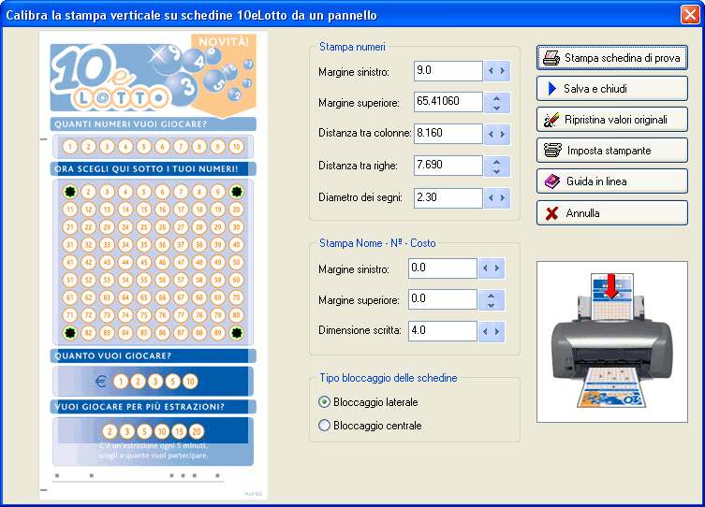Click the red X icon on Annulla
Image resolution: width=705 pixels, height=507 pixels.
(x=551, y=213)
